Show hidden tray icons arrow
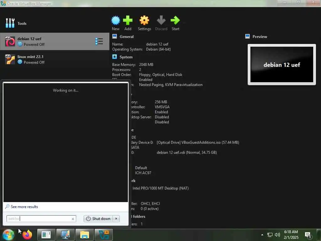The width and height of the screenshot is (321, 241). [262, 235]
